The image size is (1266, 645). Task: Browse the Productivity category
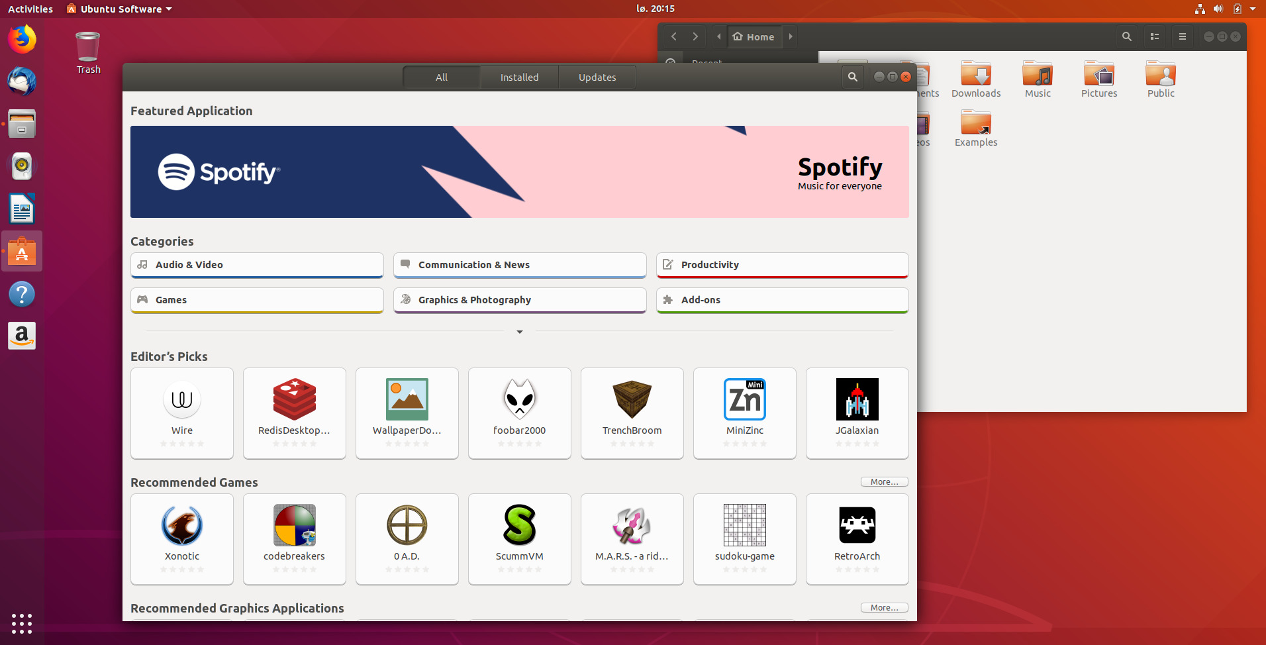[783, 265]
